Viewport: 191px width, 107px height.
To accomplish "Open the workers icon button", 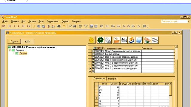I will 131,40.
